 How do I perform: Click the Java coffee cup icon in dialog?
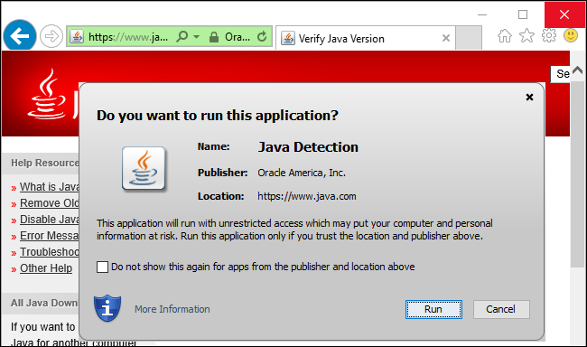144,168
